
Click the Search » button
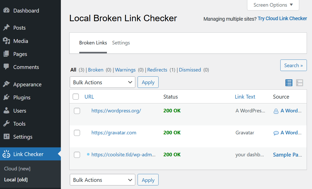point(293,65)
